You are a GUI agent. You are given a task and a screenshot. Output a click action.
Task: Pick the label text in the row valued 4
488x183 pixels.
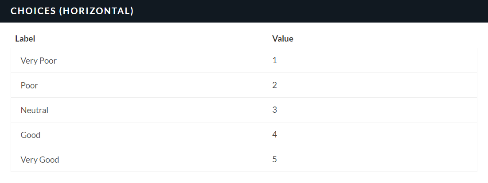pos(31,135)
